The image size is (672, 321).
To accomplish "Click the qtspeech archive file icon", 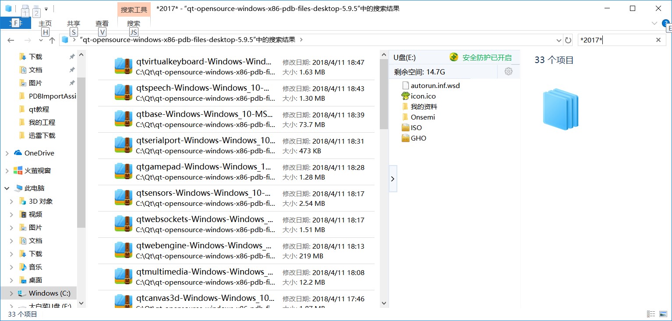I will pyautogui.click(x=124, y=92).
